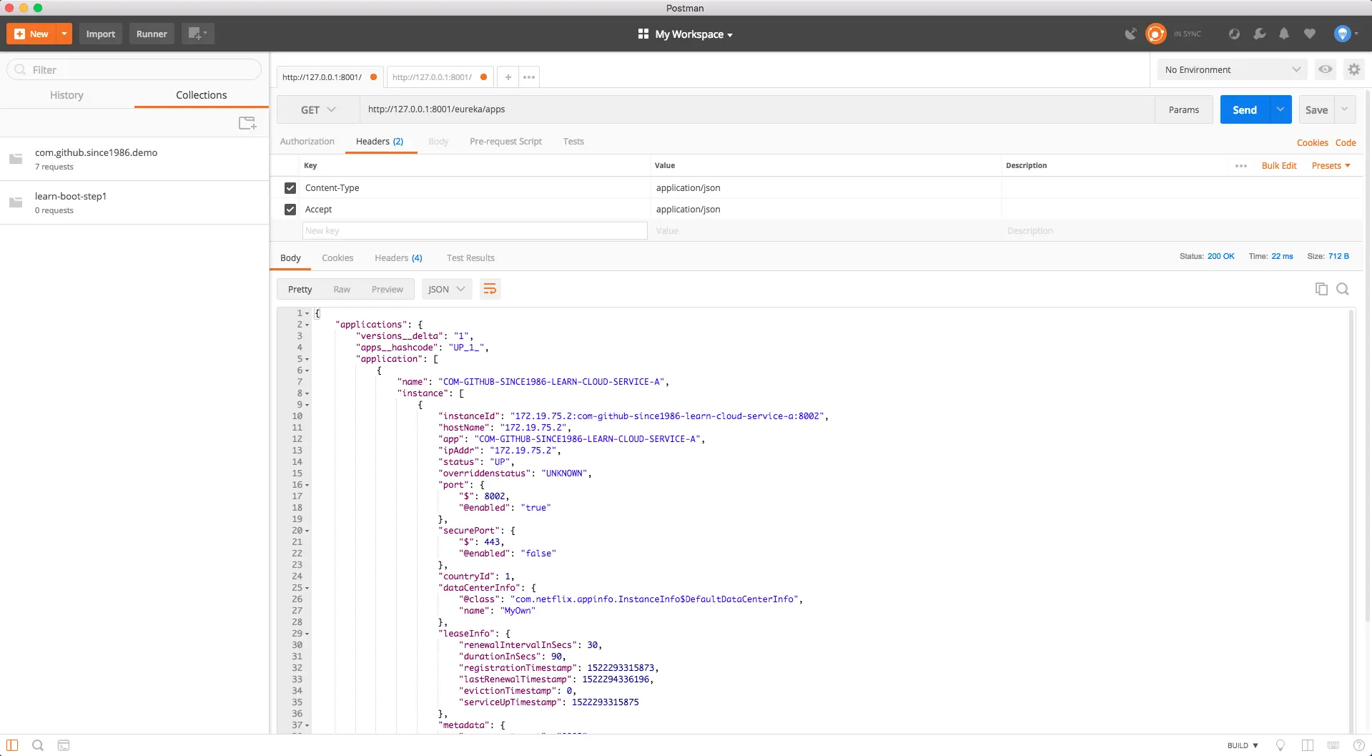The width and height of the screenshot is (1372, 756).
Task: Click the Params button
Action: click(1184, 109)
